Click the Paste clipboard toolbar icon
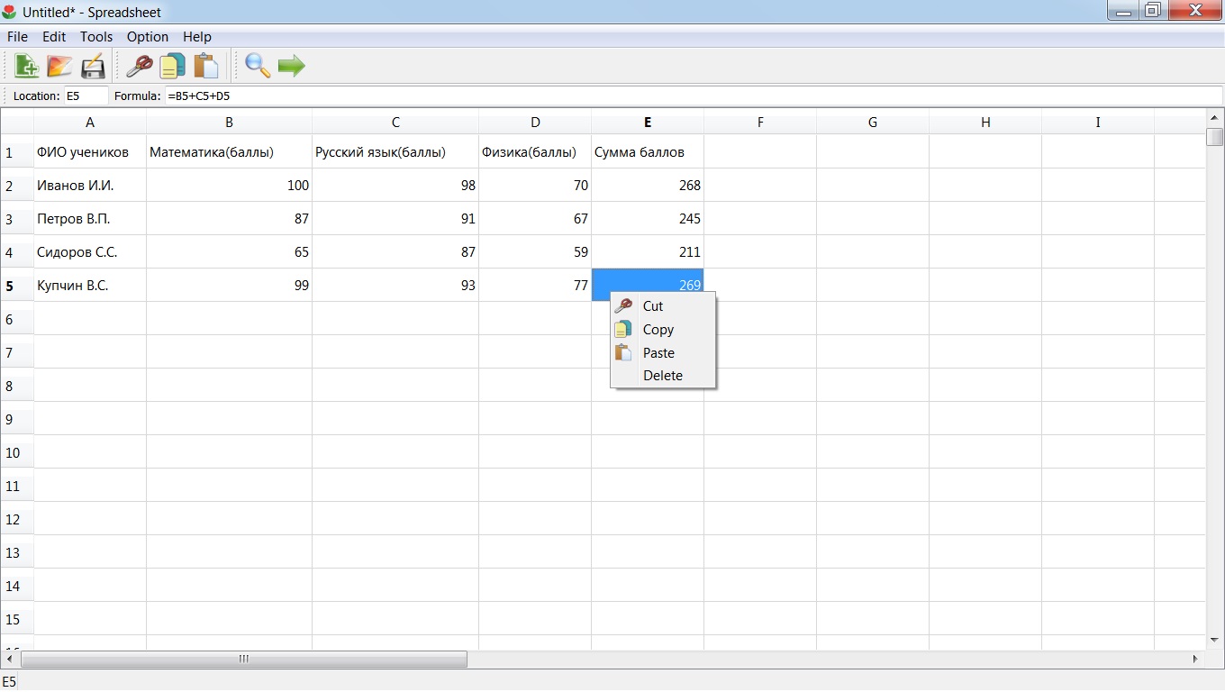The height and width of the screenshot is (692, 1225). (x=205, y=66)
